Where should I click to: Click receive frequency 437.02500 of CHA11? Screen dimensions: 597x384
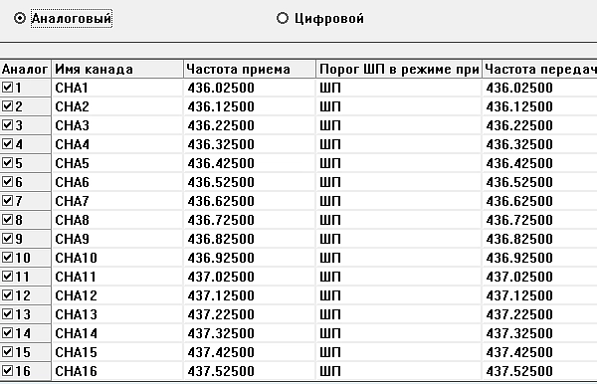[250, 277]
